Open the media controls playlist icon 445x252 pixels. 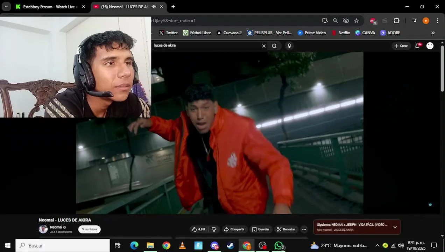click(414, 21)
